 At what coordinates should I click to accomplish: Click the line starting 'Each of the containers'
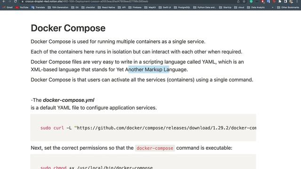pyautogui.click(x=136, y=52)
